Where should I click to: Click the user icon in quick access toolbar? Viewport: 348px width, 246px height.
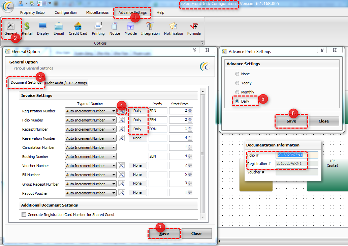(21, 3)
